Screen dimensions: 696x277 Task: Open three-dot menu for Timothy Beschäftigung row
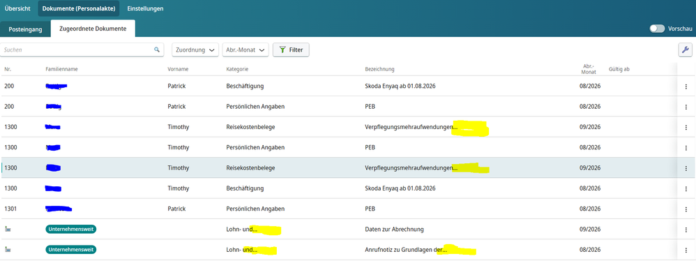(686, 188)
